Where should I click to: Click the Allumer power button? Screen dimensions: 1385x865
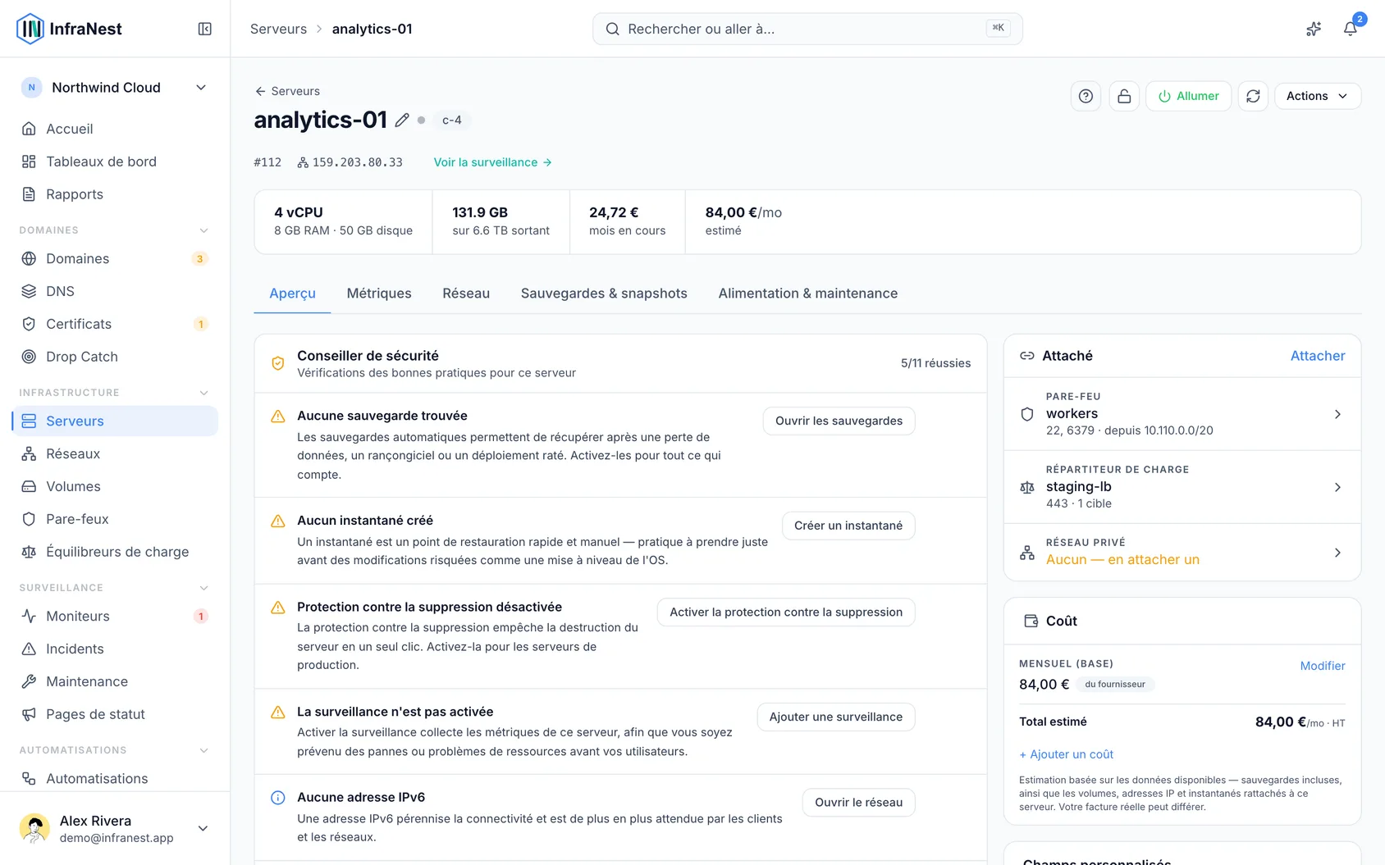1188,96
